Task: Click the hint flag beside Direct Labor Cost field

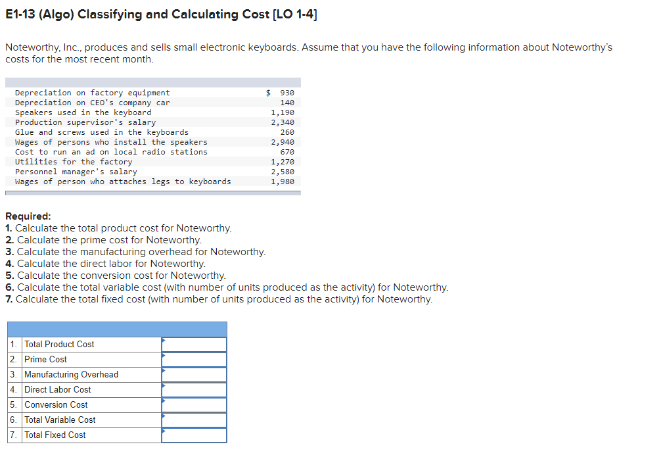Action: point(164,385)
